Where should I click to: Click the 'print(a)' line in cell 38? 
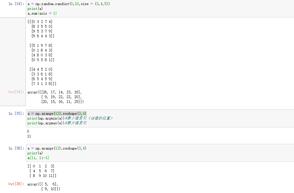35,153
